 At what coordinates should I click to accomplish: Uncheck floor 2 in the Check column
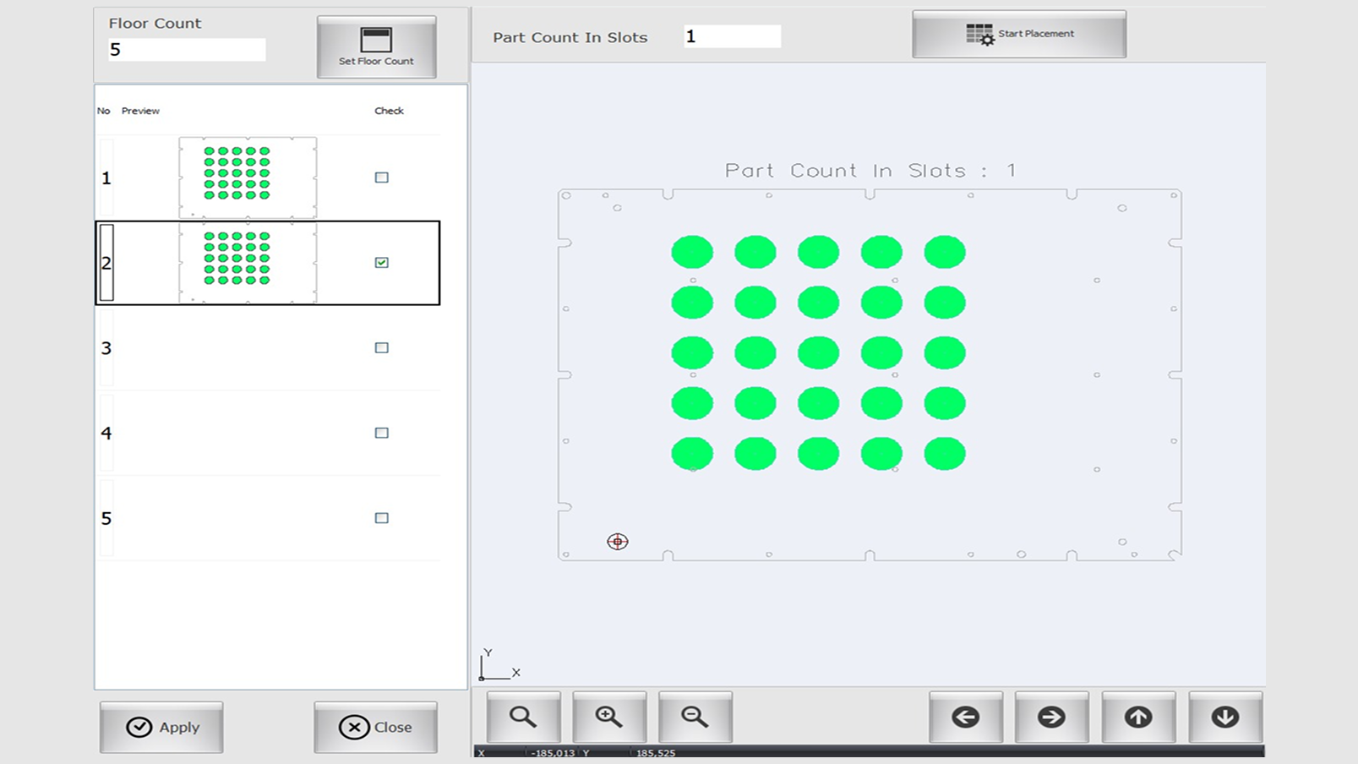click(382, 262)
